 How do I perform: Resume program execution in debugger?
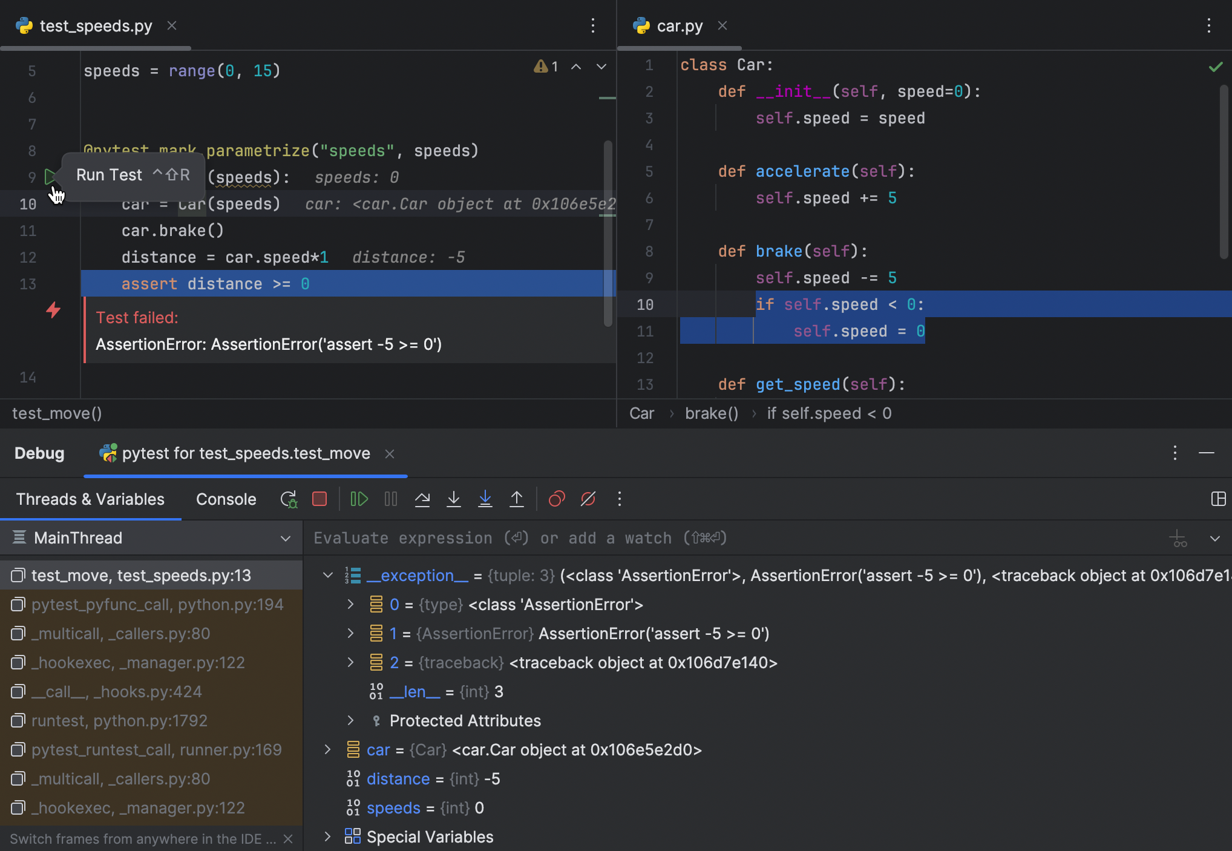tap(359, 499)
